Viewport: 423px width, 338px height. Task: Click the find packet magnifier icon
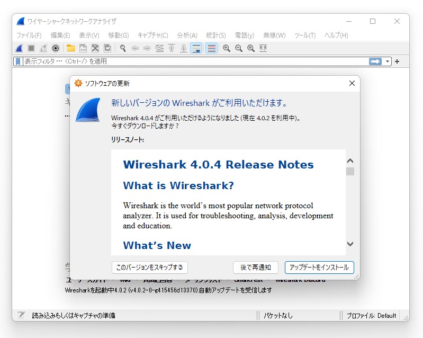(x=123, y=48)
